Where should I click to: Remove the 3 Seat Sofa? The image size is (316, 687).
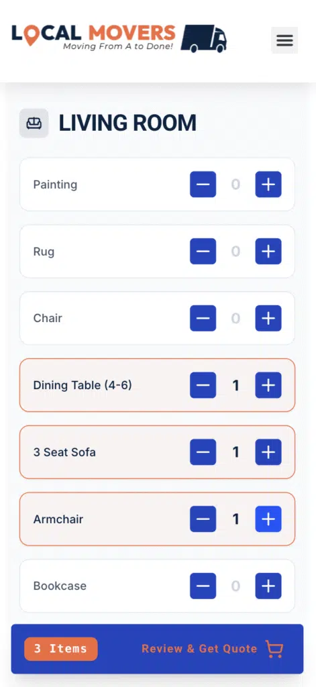click(203, 452)
